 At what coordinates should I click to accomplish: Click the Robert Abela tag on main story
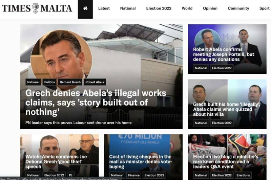tap(95, 82)
